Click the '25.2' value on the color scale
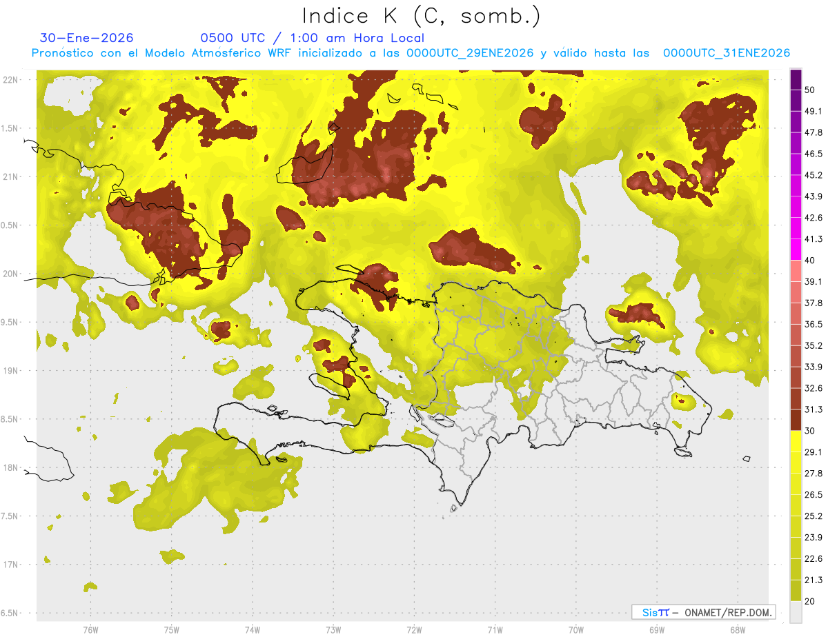 click(x=814, y=516)
